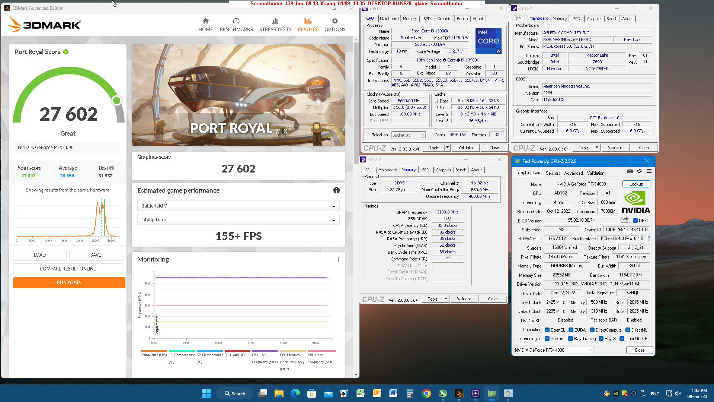Viewport: 714px width, 402px height.
Task: Switch to the Sensors tab in GPU-Z
Action: pyautogui.click(x=553, y=173)
